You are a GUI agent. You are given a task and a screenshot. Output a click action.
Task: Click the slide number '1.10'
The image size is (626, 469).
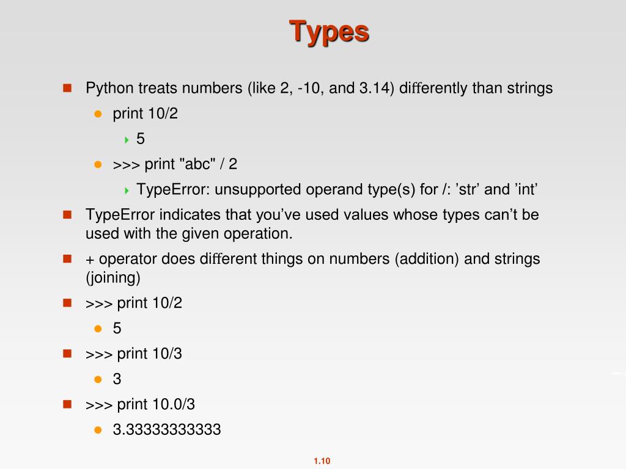322,461
